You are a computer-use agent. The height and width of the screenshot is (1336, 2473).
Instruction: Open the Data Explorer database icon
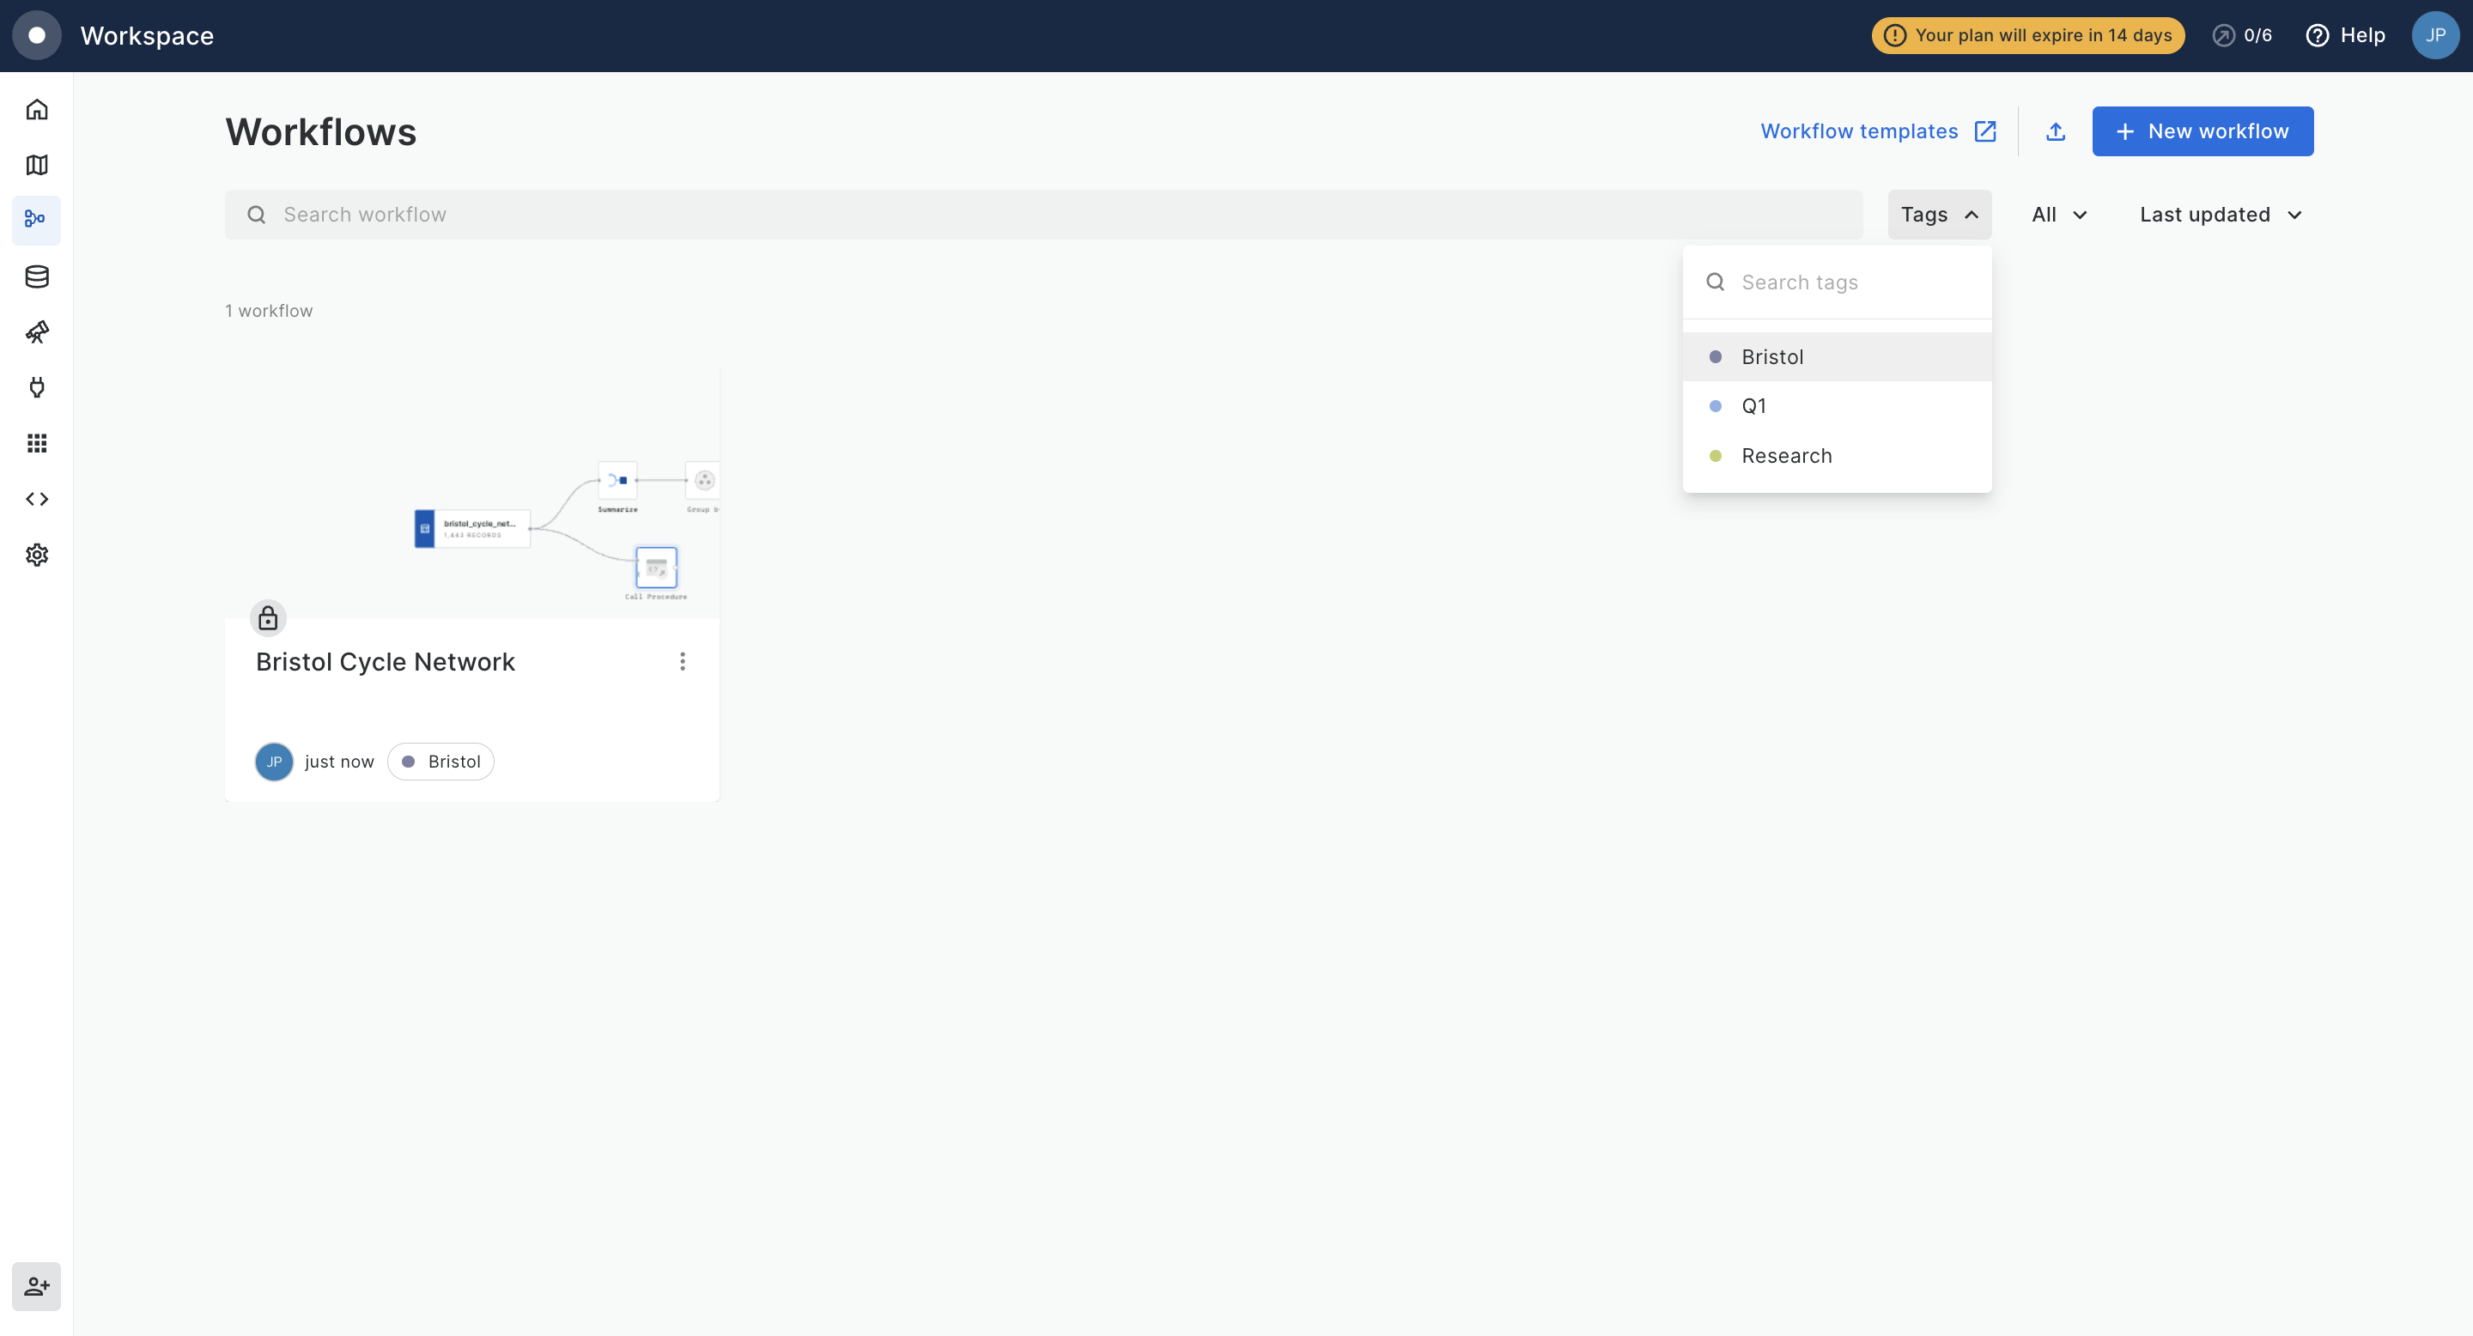[x=36, y=276]
